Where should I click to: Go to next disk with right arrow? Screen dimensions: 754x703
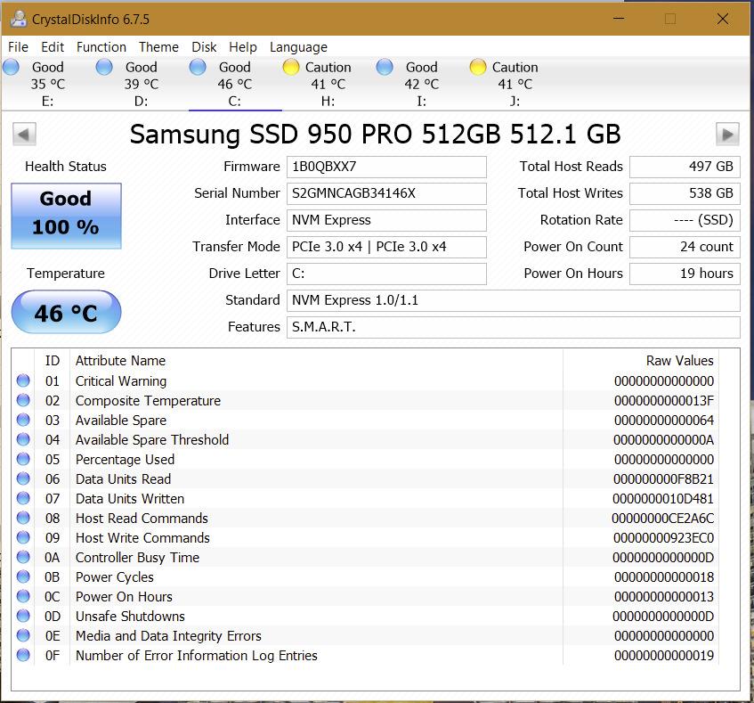(x=727, y=134)
